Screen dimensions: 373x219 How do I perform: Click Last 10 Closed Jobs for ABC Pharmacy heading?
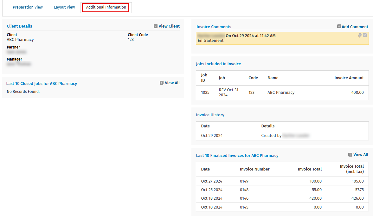[42, 83]
